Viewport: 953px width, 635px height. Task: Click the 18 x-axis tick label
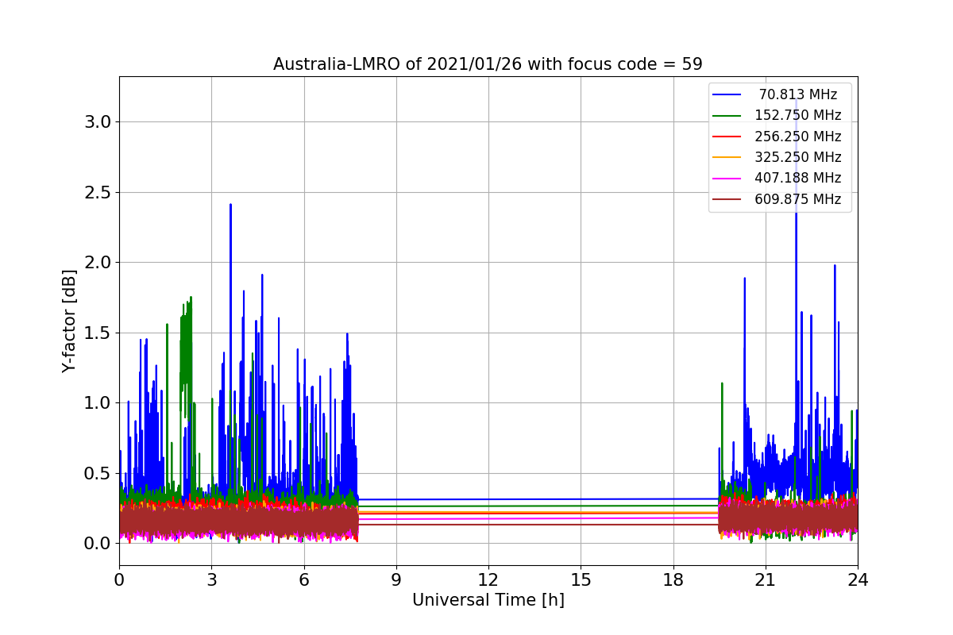pos(673,579)
